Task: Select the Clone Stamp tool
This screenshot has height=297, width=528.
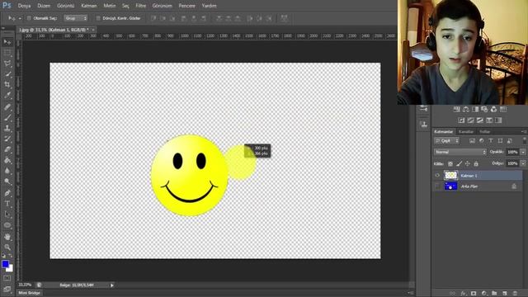Action: (7, 129)
